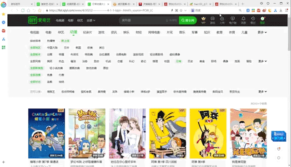The image size is (291, 167).
Task: Open the scissors screenshot extension icon
Action: tap(276, 10)
